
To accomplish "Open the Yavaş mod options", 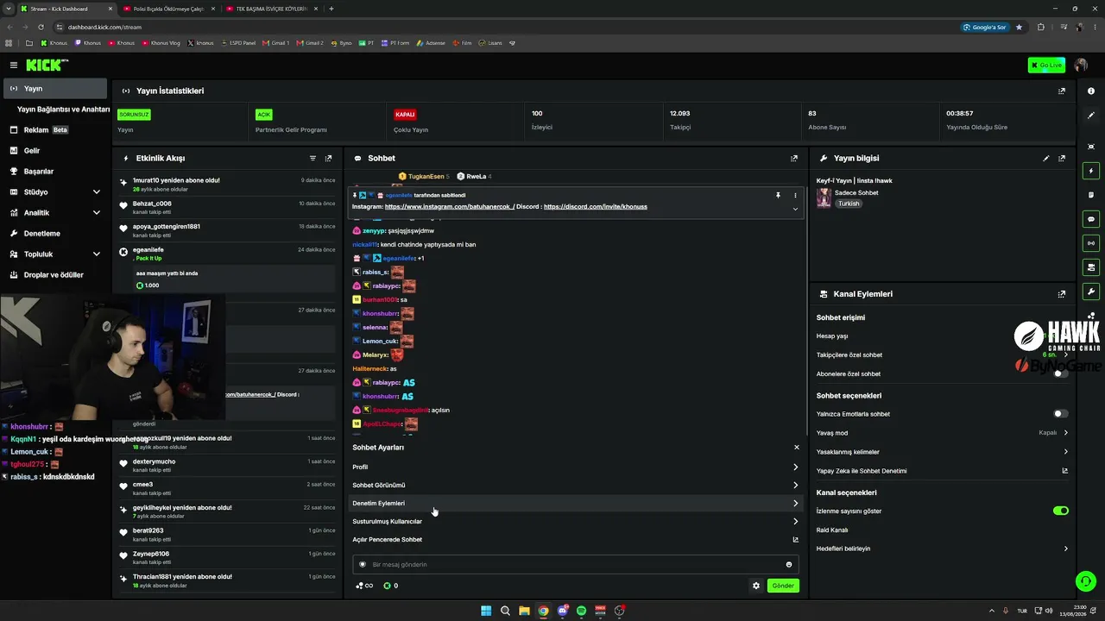I will pos(942,433).
